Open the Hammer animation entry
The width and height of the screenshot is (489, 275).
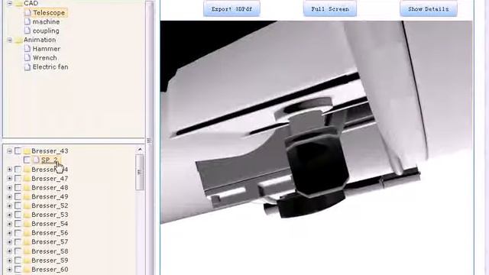coord(47,49)
